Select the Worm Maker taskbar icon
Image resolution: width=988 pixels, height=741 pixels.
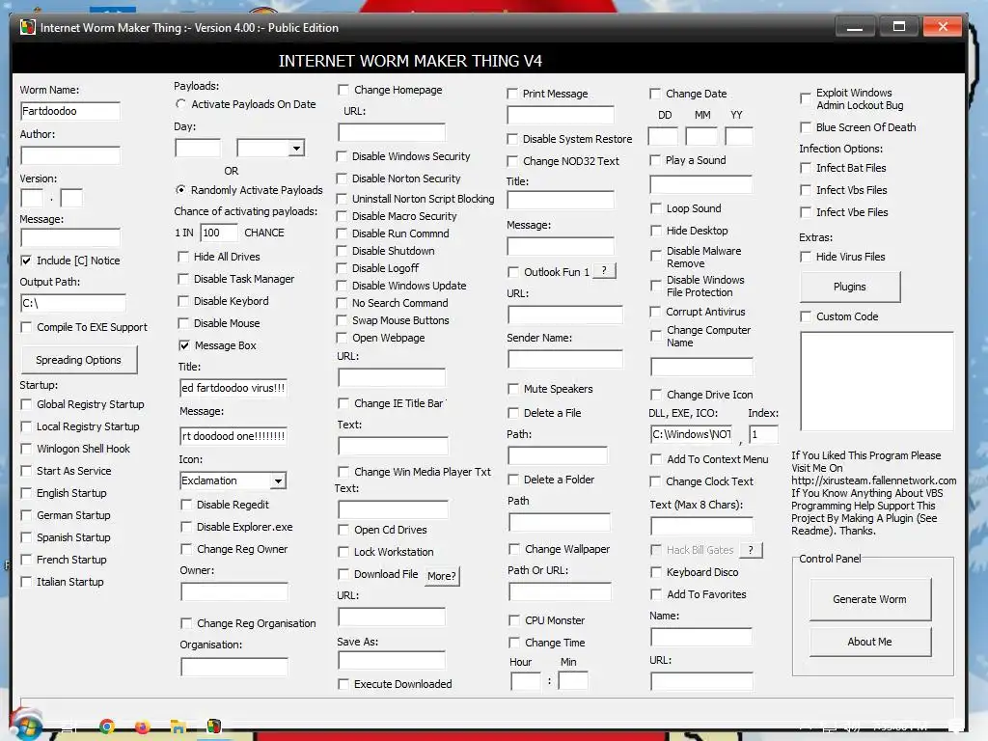(x=214, y=727)
